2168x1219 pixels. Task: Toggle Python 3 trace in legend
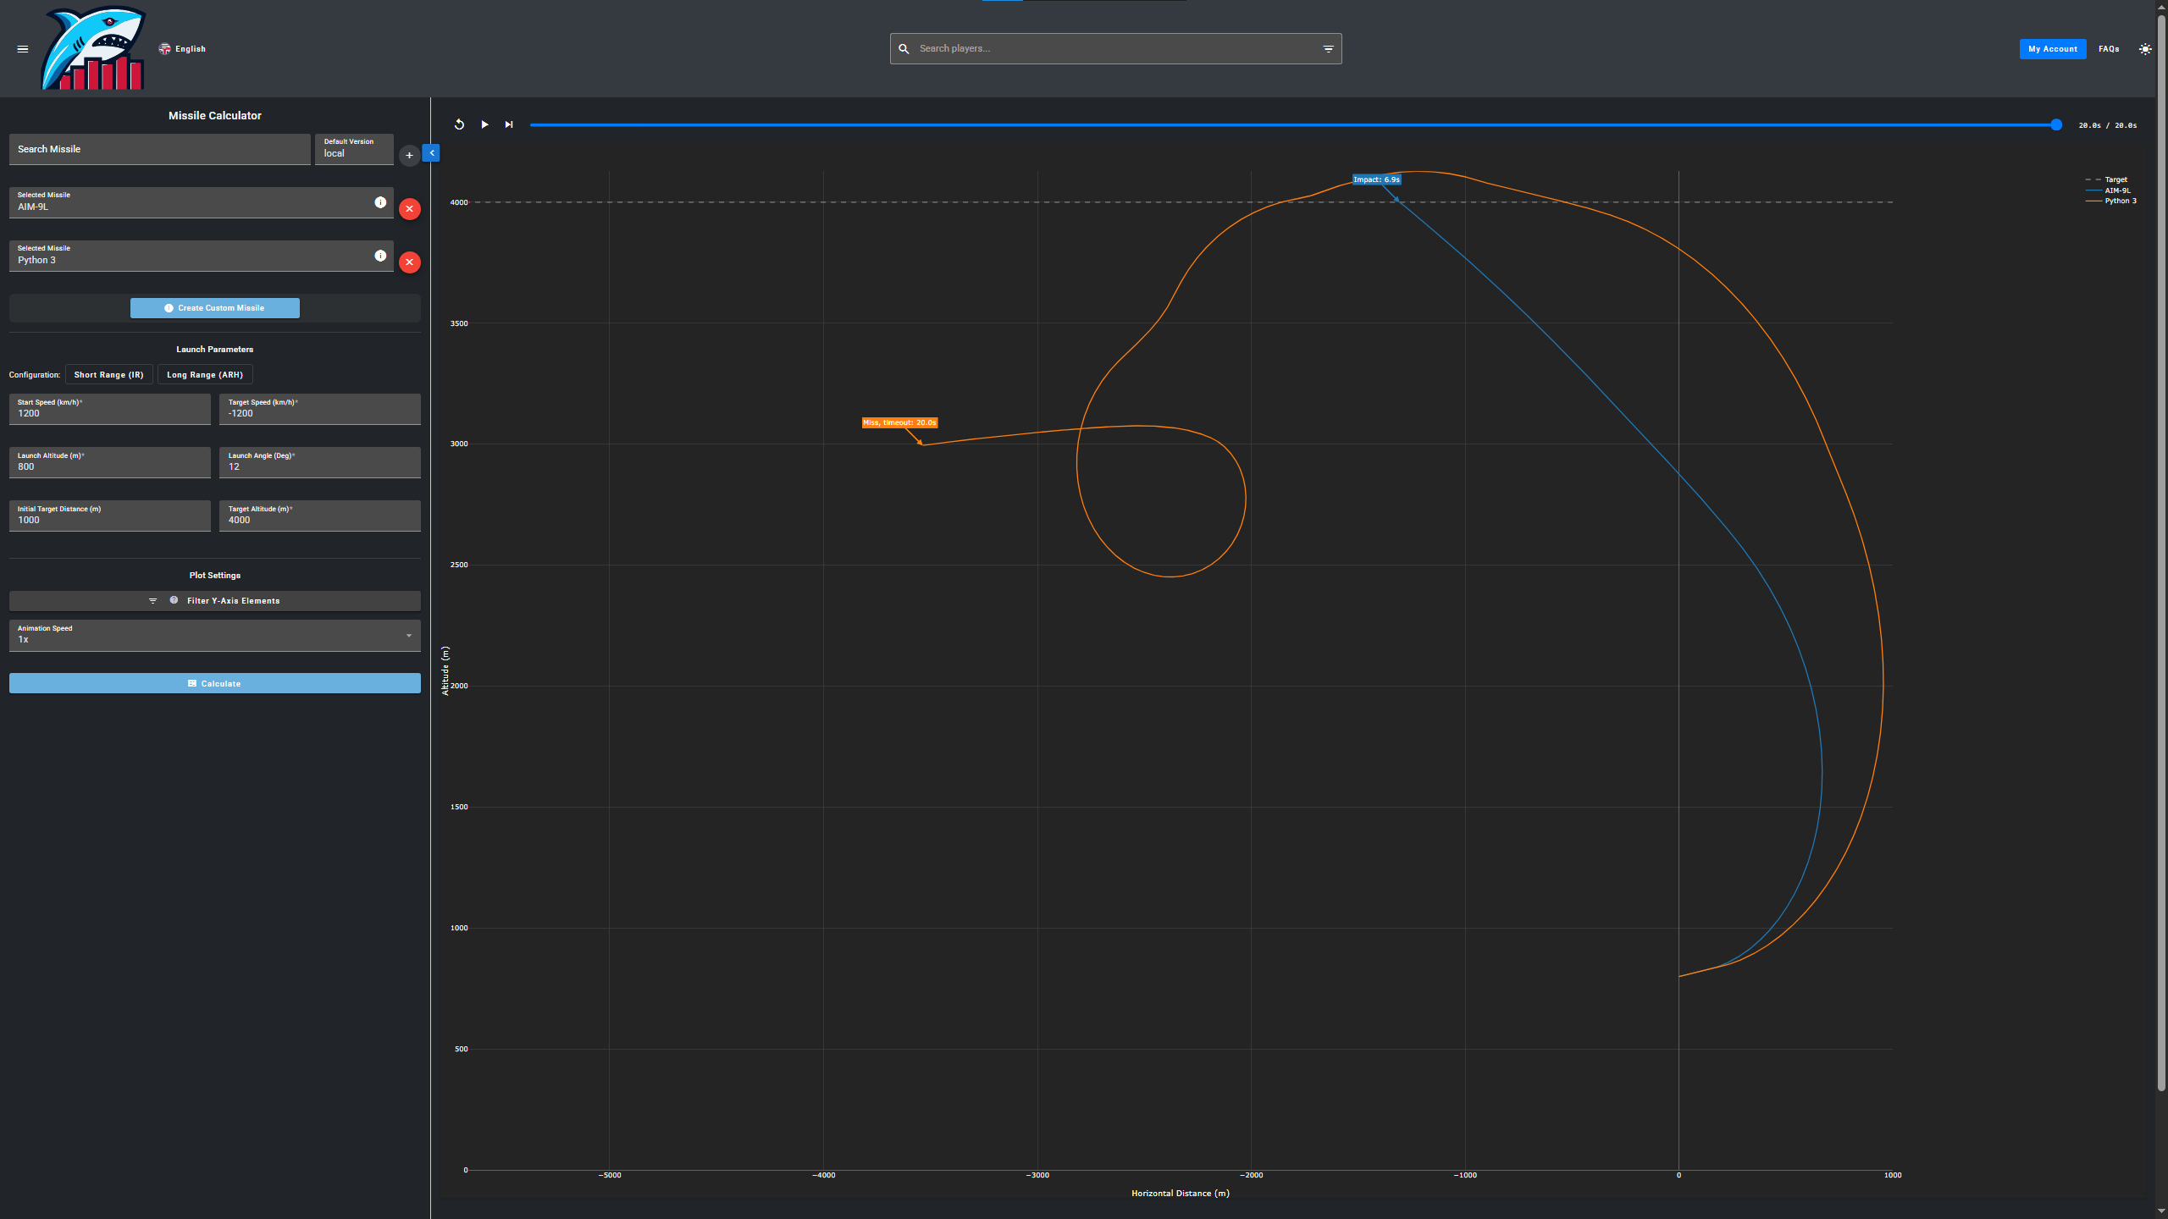2120,201
